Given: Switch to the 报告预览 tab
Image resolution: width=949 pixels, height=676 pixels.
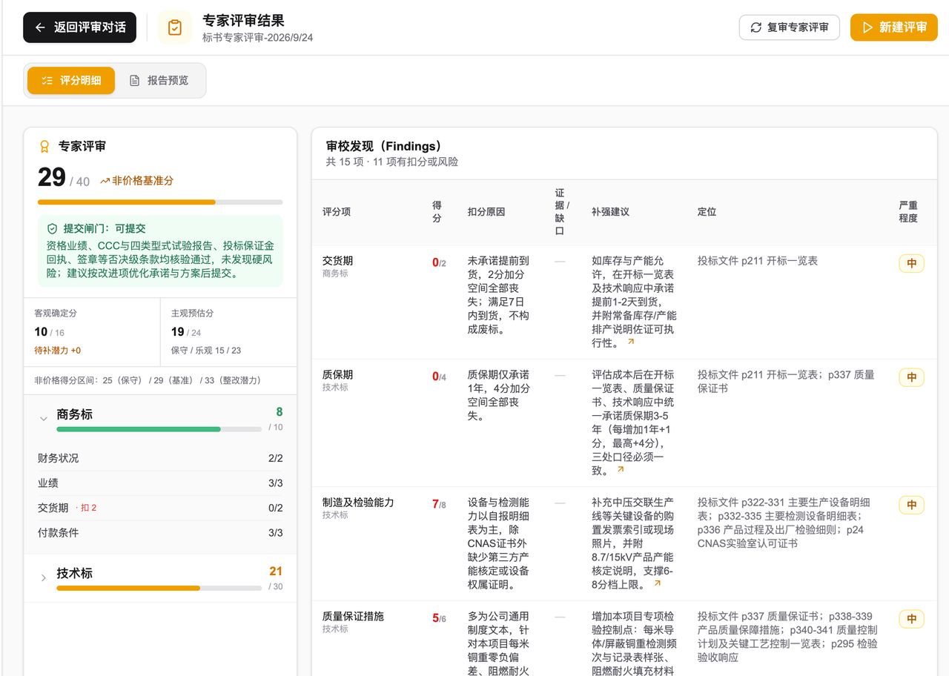Looking at the screenshot, I should pyautogui.click(x=159, y=81).
